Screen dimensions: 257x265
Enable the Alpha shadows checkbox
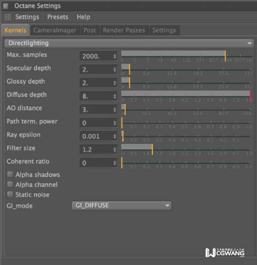click(x=10, y=174)
